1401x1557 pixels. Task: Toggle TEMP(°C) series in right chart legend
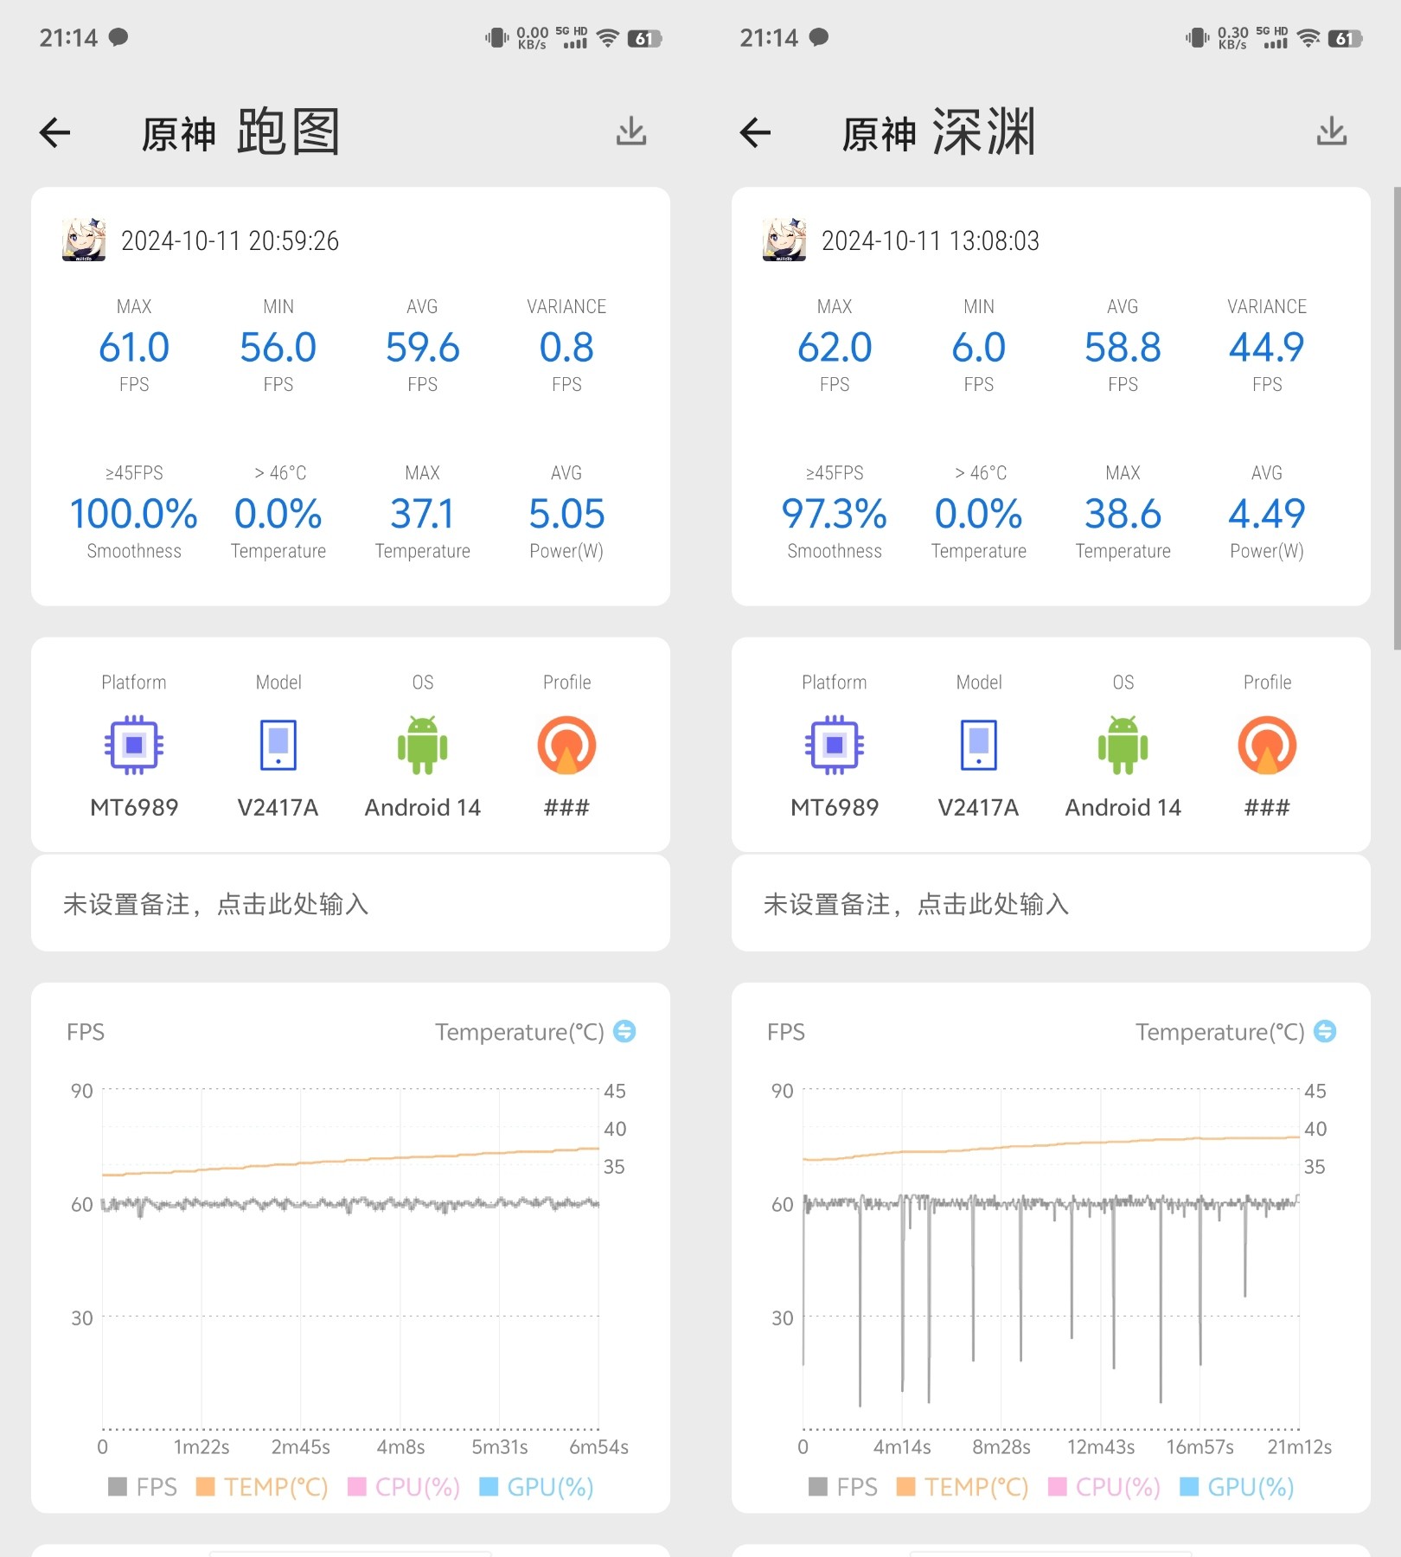tap(963, 1487)
